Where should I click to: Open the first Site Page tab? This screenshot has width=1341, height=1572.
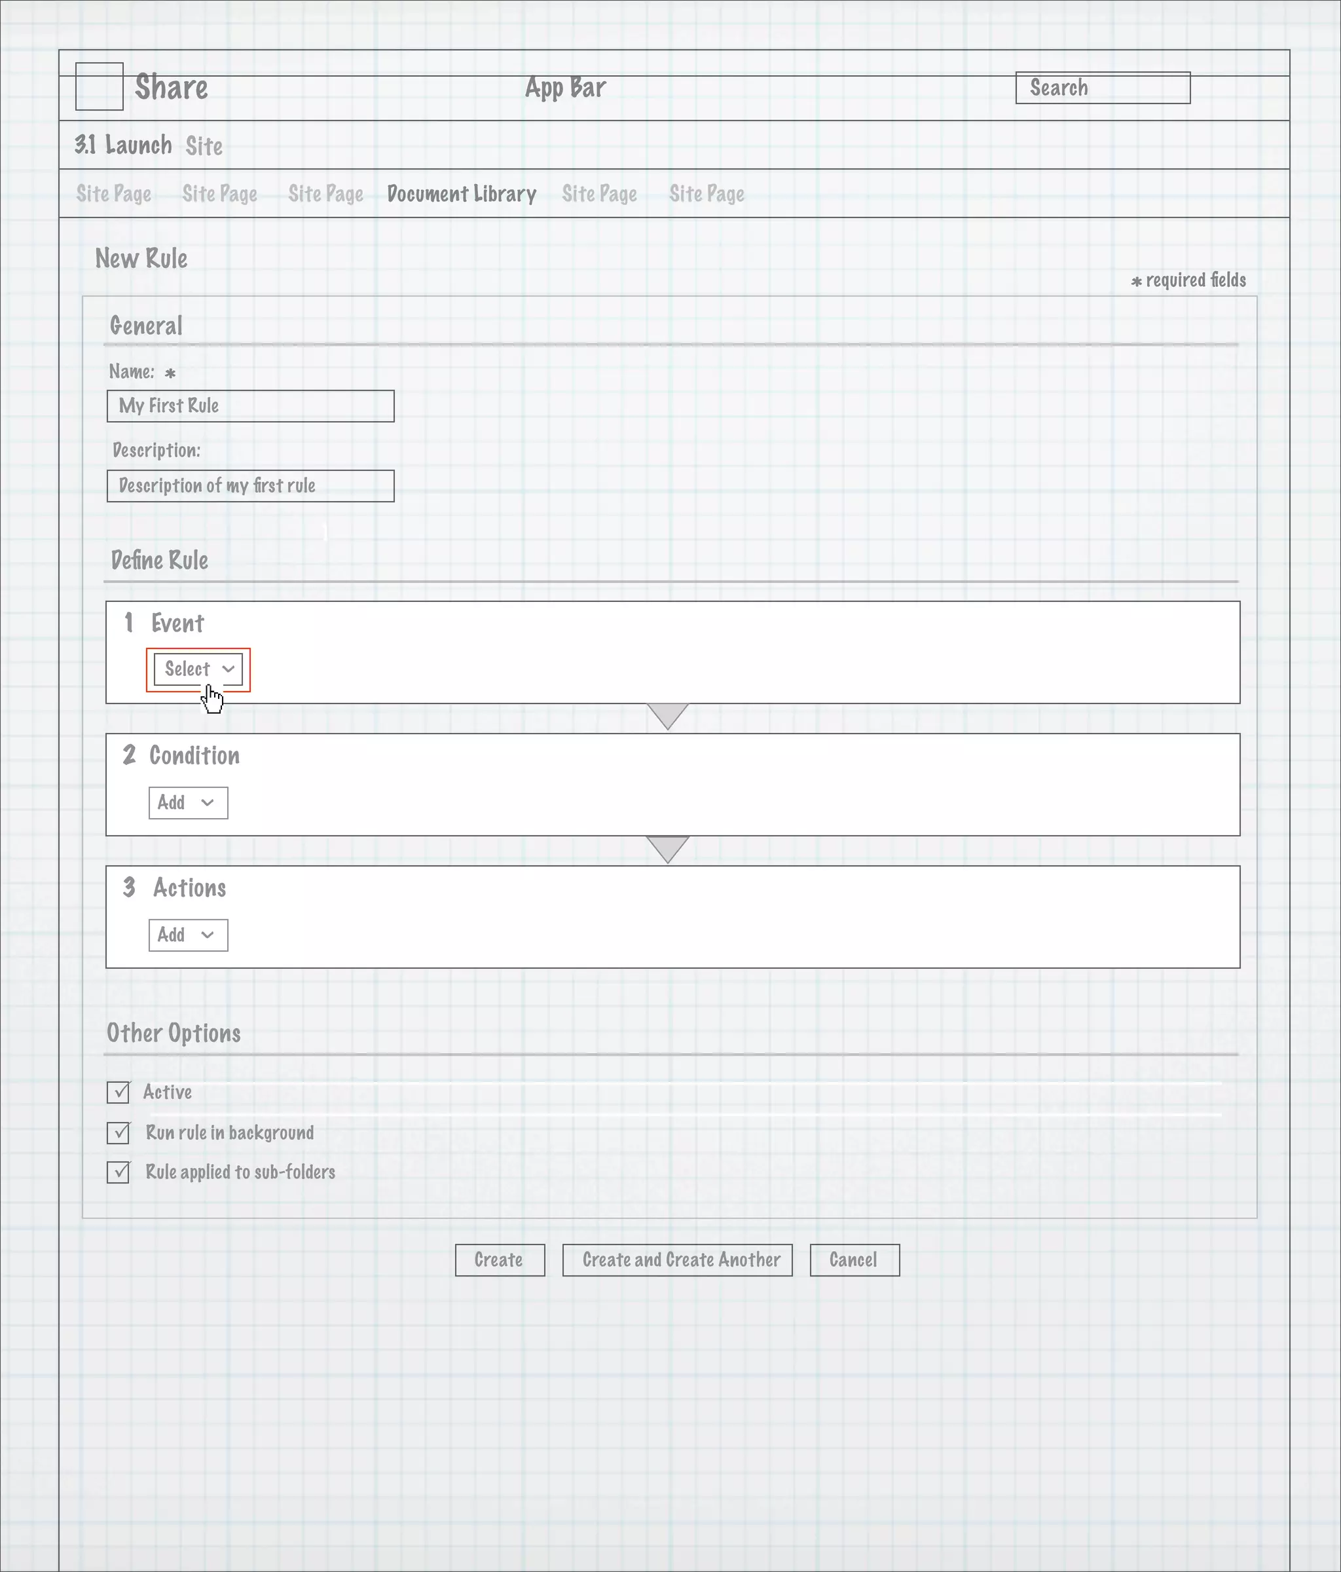114,195
